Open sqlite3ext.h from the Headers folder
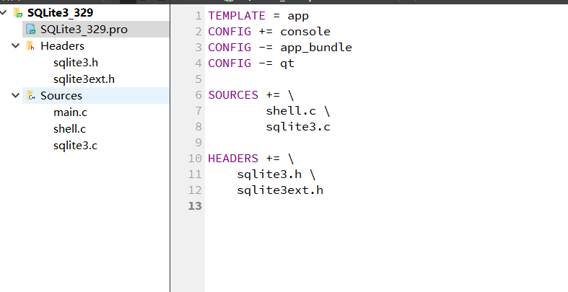 point(84,79)
